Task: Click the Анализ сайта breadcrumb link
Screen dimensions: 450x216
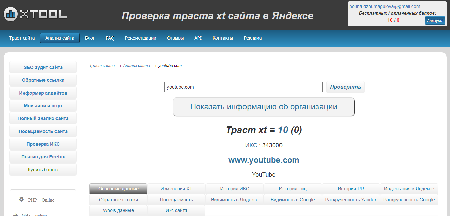Action: (137, 66)
